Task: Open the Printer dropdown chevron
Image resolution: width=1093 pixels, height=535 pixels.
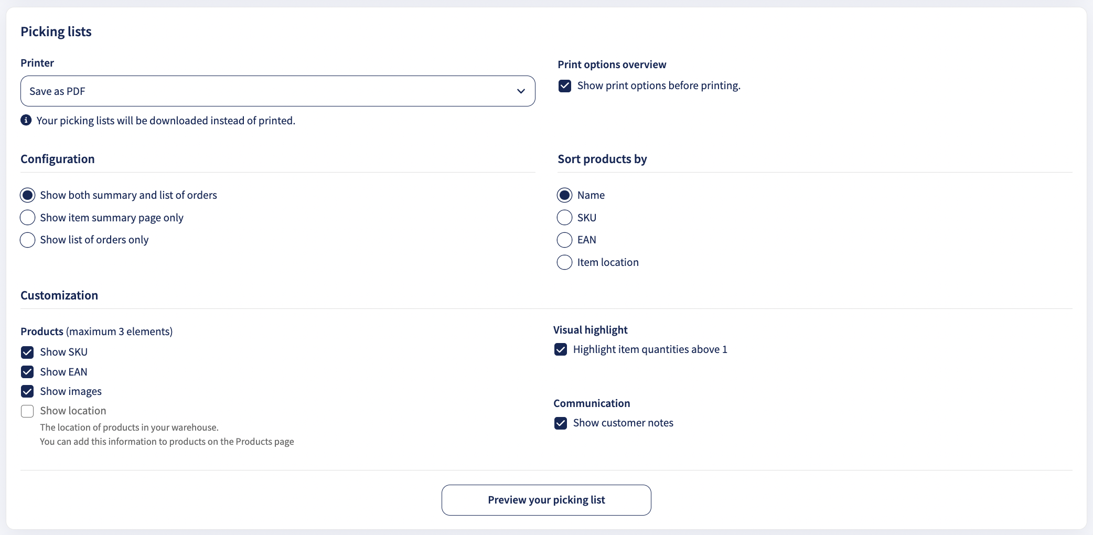Action: tap(521, 91)
